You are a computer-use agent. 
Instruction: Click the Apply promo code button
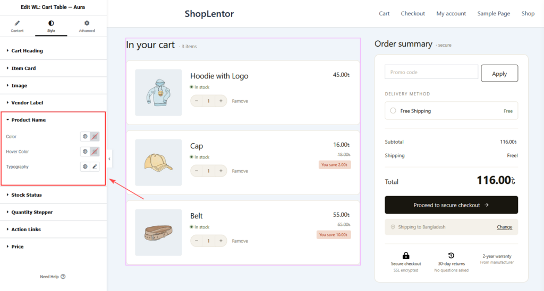(499, 73)
